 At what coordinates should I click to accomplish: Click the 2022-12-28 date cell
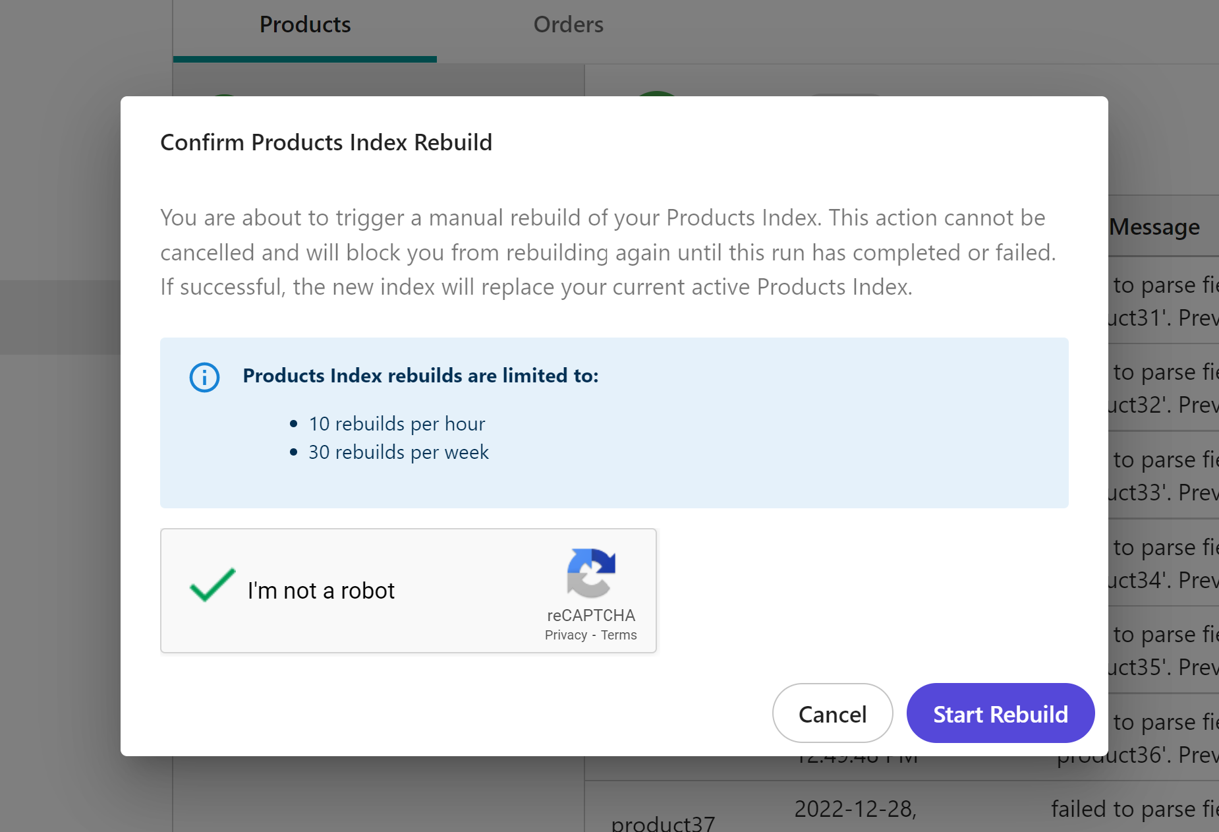pos(855,809)
